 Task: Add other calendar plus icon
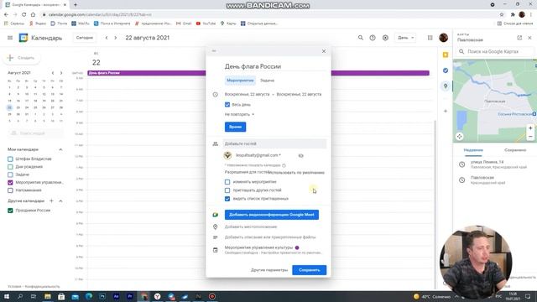click(x=51, y=200)
